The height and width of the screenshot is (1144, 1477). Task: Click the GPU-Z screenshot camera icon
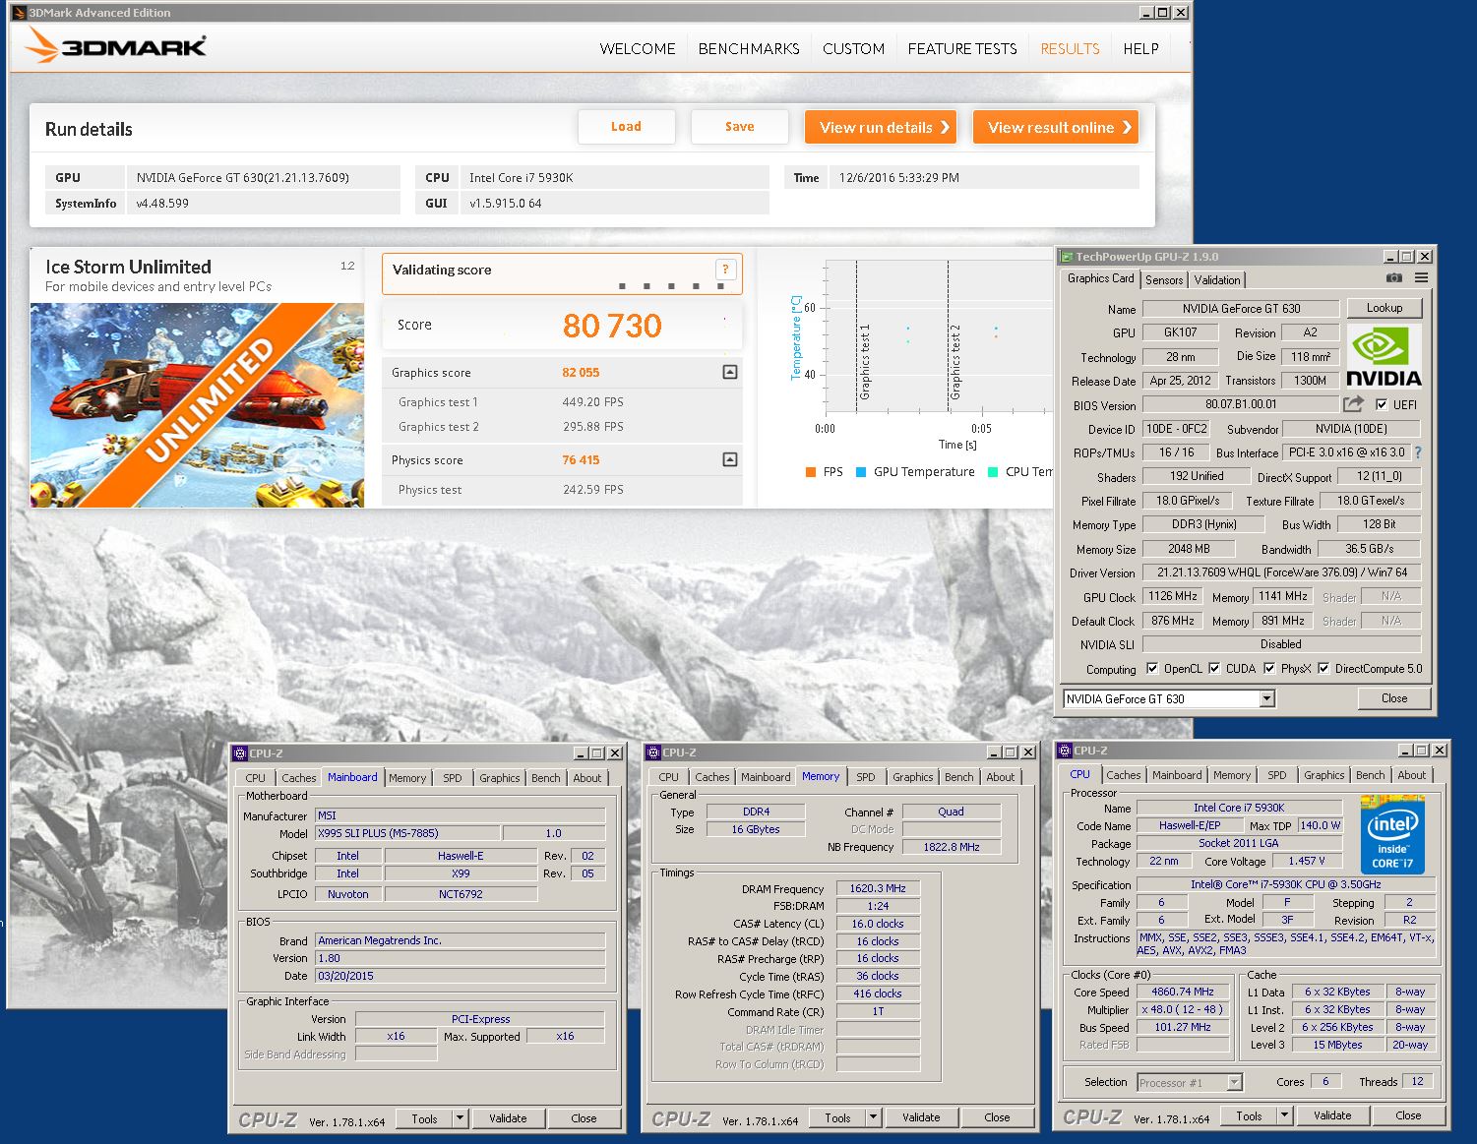[x=1393, y=278]
